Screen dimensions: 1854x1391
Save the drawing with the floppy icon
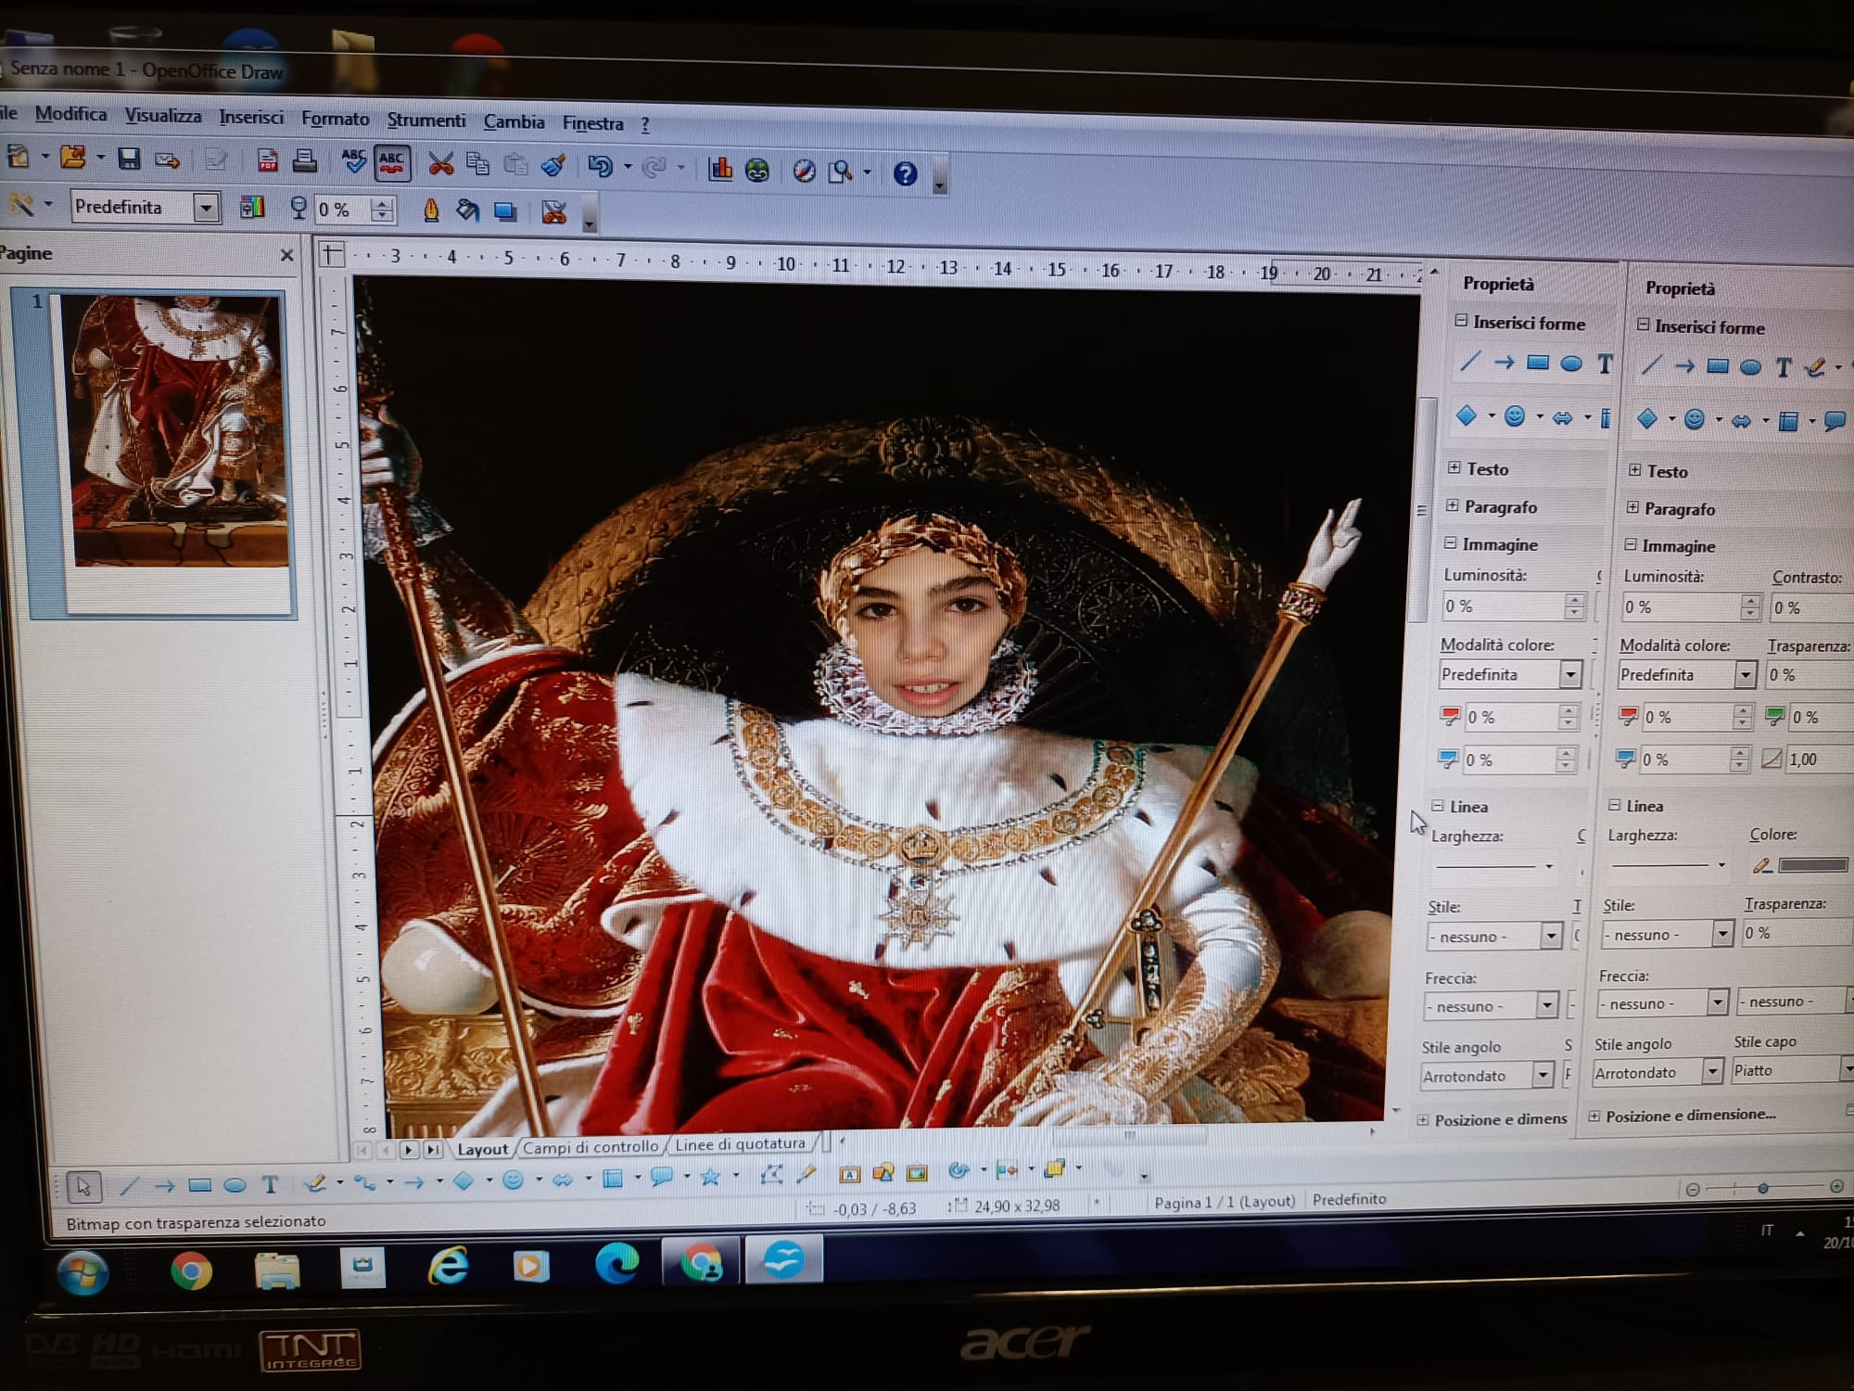click(129, 159)
